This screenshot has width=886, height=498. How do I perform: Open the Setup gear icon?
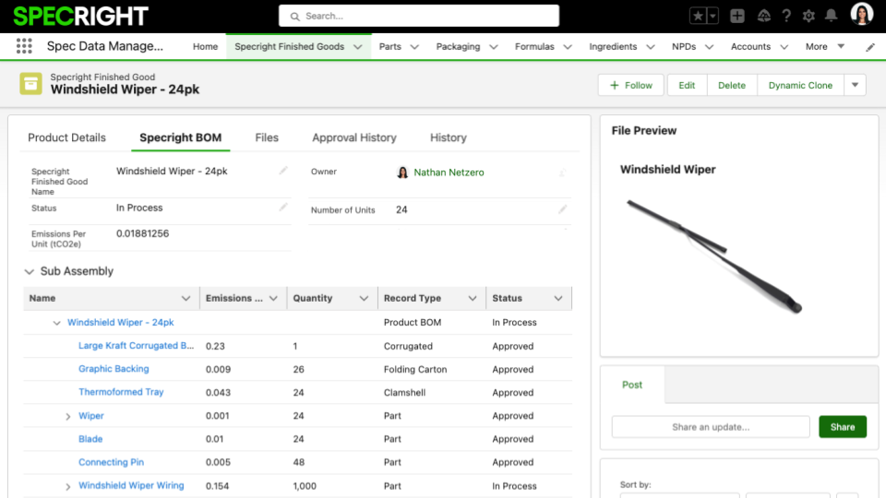pyautogui.click(x=808, y=16)
